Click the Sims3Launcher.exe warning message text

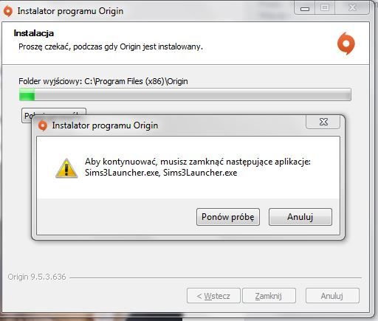(198, 167)
